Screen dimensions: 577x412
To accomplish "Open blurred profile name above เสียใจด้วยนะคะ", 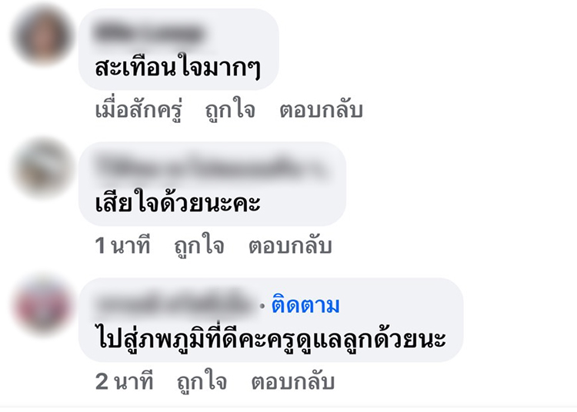I will (210, 168).
